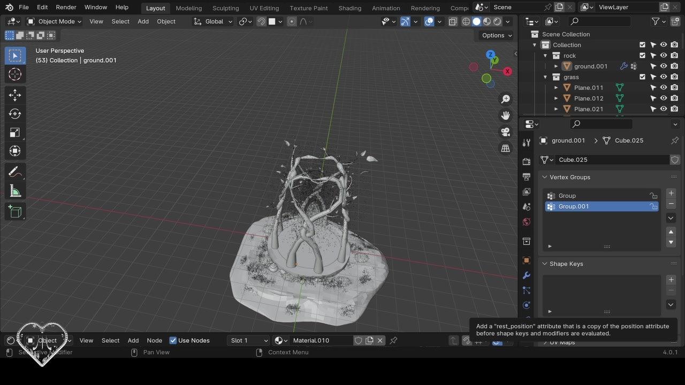
Task: Toggle the camera view icon
Action: (x=505, y=132)
